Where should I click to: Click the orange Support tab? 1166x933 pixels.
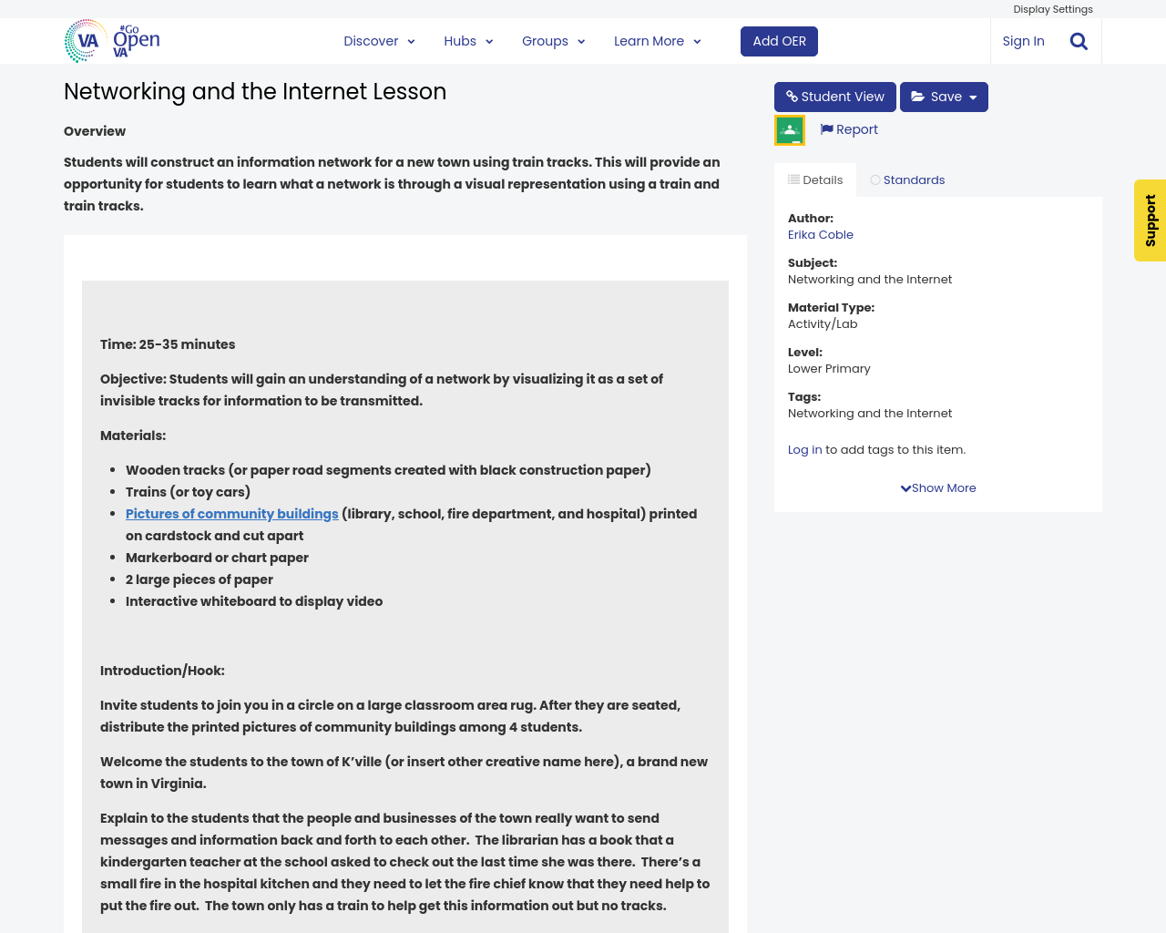coord(1150,220)
